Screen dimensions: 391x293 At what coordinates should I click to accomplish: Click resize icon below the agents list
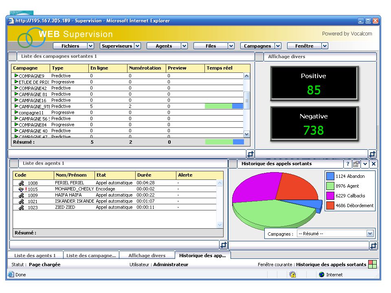tap(224, 245)
